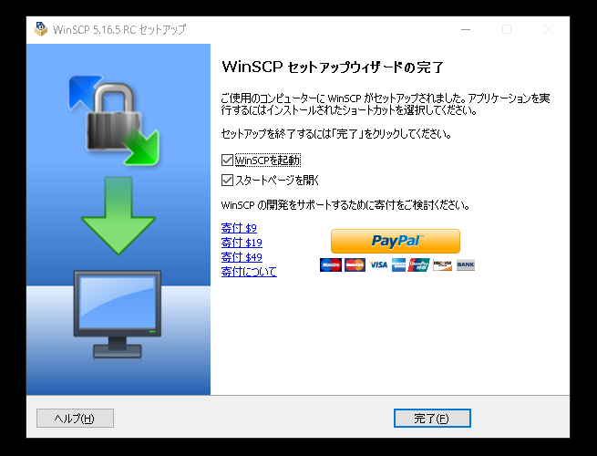Click the UnionPay card icon
Image resolution: width=597 pixels, height=456 pixels.
(419, 264)
